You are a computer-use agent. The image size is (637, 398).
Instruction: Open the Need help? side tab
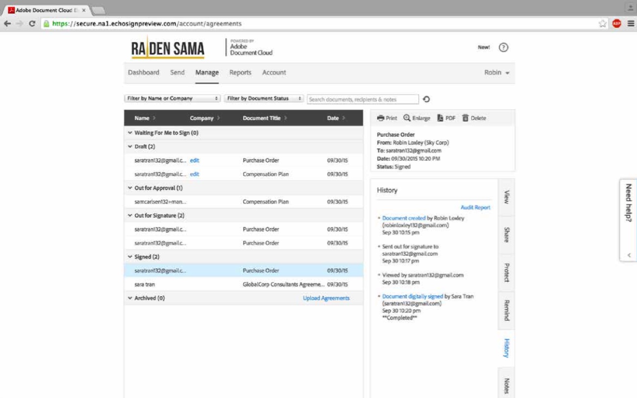628,220
